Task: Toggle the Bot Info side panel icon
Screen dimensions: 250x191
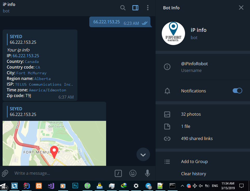Action: point(135,8)
